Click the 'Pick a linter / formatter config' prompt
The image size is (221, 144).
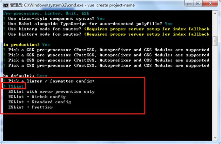point(51,81)
